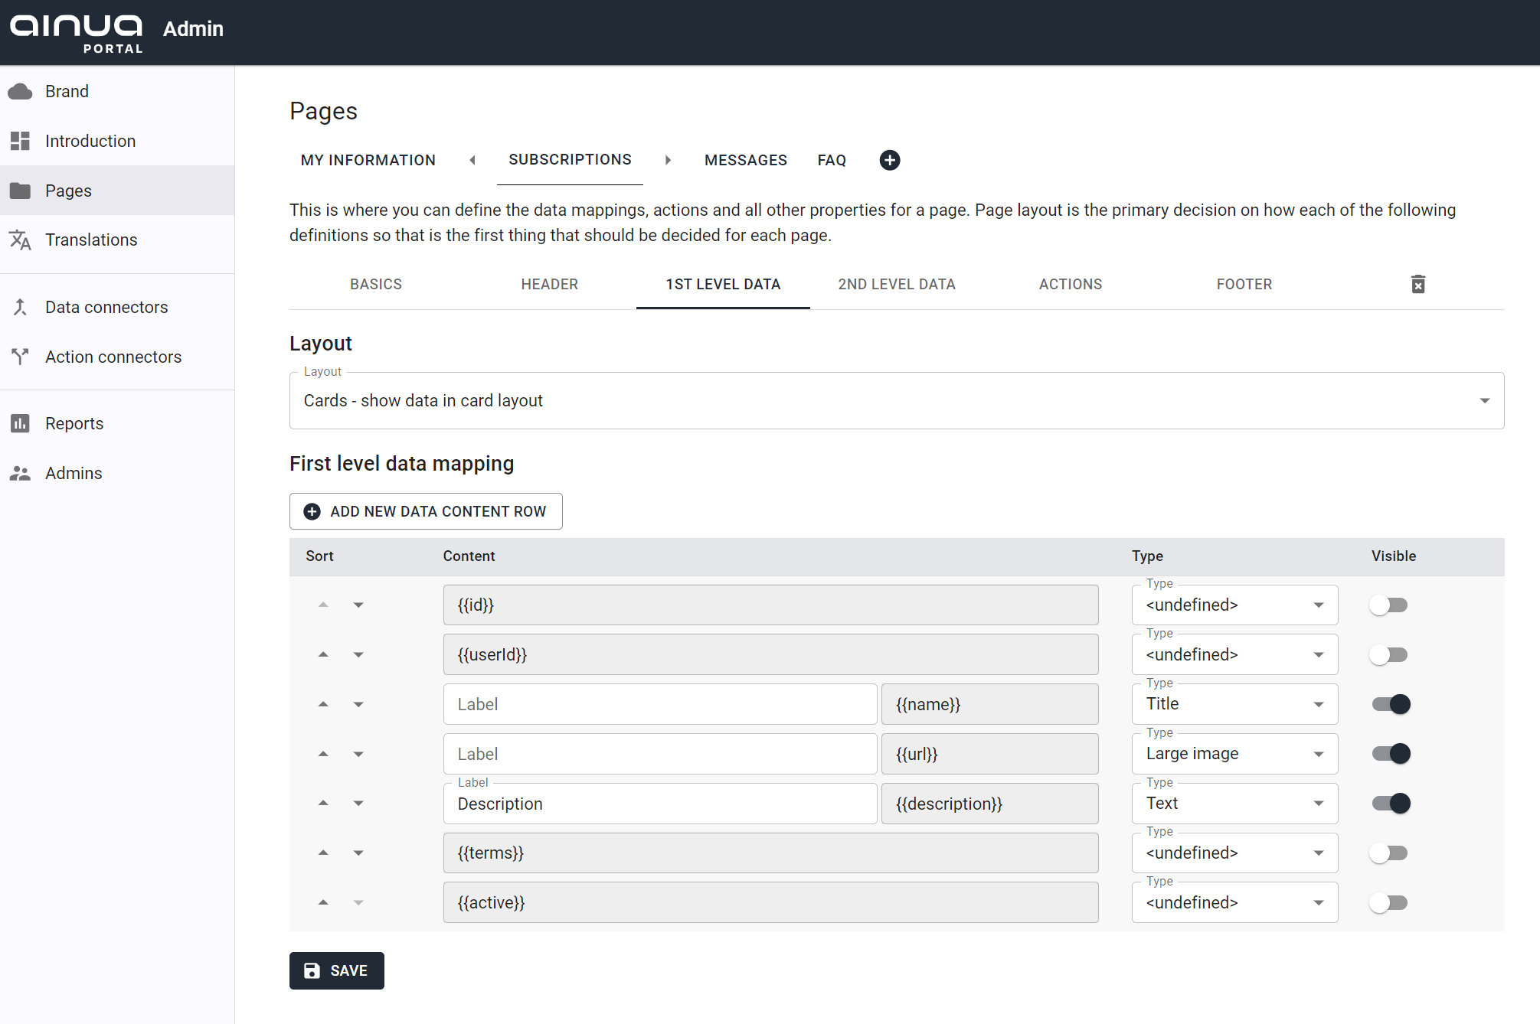Switch to the Header tab
This screenshot has width=1540, height=1024.
[x=549, y=284]
